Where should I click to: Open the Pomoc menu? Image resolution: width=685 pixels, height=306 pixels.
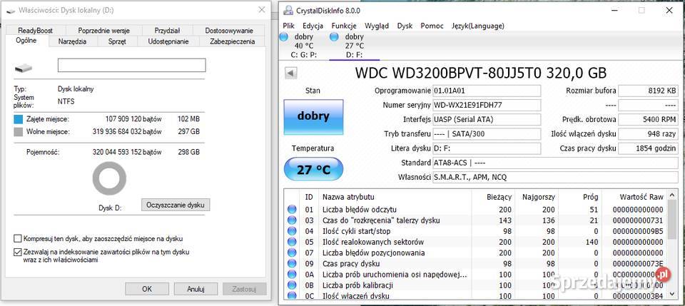coord(432,26)
